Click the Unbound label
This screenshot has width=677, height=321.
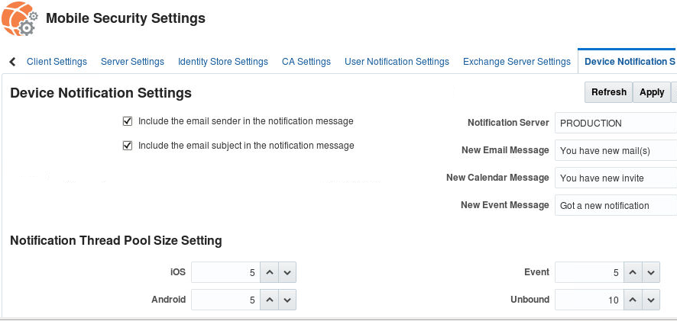pyautogui.click(x=530, y=300)
